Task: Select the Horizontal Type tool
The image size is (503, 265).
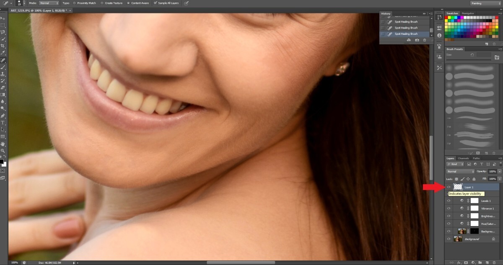Action: pyautogui.click(x=3, y=123)
